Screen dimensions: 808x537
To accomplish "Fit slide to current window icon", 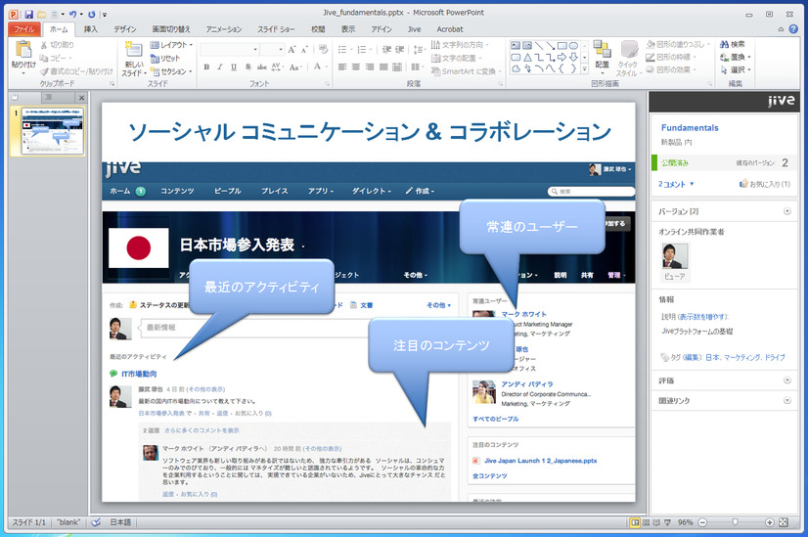I will pos(784,522).
